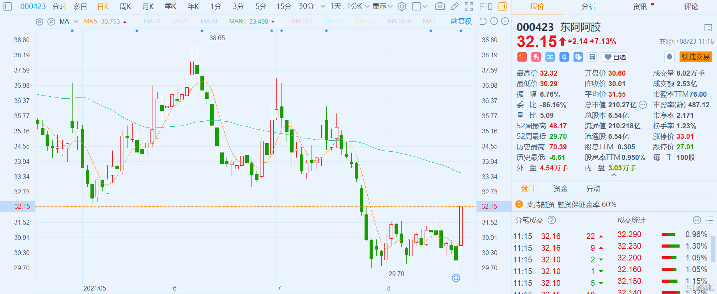This screenshot has height=294, width=717.
Task: Zoom out chart with minus icon
Action: coord(494,21)
